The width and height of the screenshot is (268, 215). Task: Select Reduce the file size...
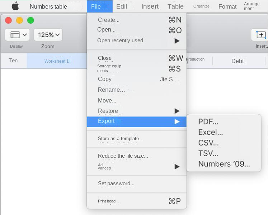137,156
